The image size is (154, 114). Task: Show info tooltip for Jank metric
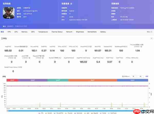[29, 58]
